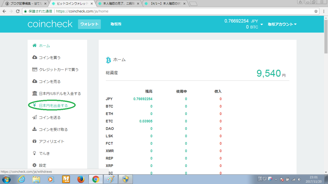Expand the balance dropdown arrow in header
Screen dimensions: 328x184
(262, 24)
